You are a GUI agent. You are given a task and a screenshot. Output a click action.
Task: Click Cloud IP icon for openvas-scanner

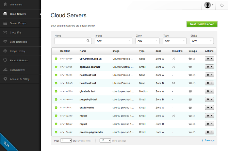(x=174, y=67)
